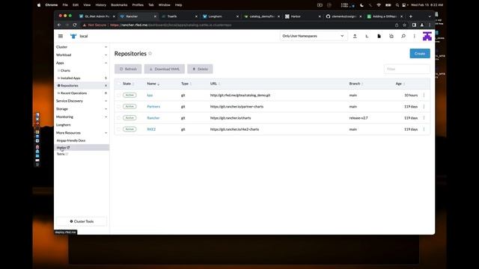
Task: Open the Rancher hamburger navigation menu
Action: tap(61, 36)
